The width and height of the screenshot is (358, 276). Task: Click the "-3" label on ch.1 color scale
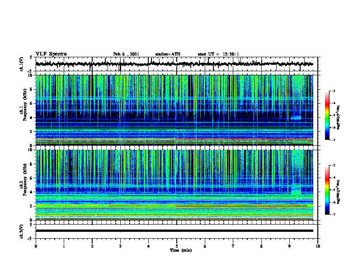point(334,91)
